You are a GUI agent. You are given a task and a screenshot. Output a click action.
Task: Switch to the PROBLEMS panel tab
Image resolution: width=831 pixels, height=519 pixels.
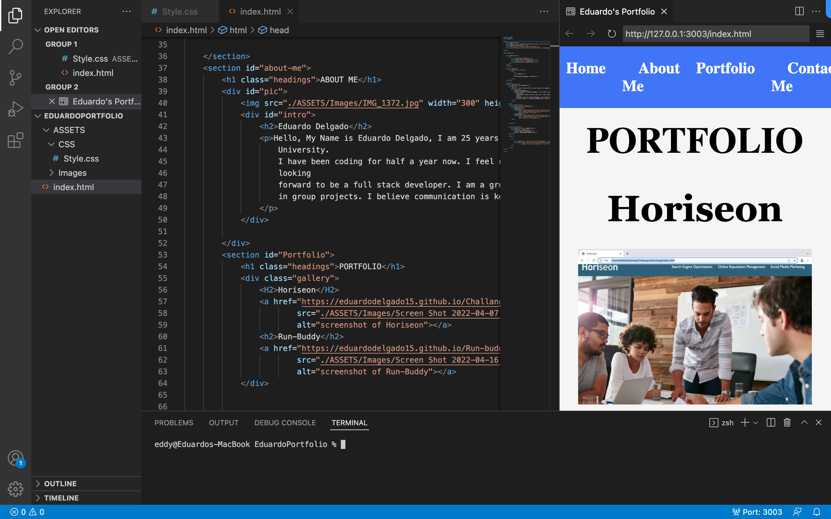coord(174,423)
